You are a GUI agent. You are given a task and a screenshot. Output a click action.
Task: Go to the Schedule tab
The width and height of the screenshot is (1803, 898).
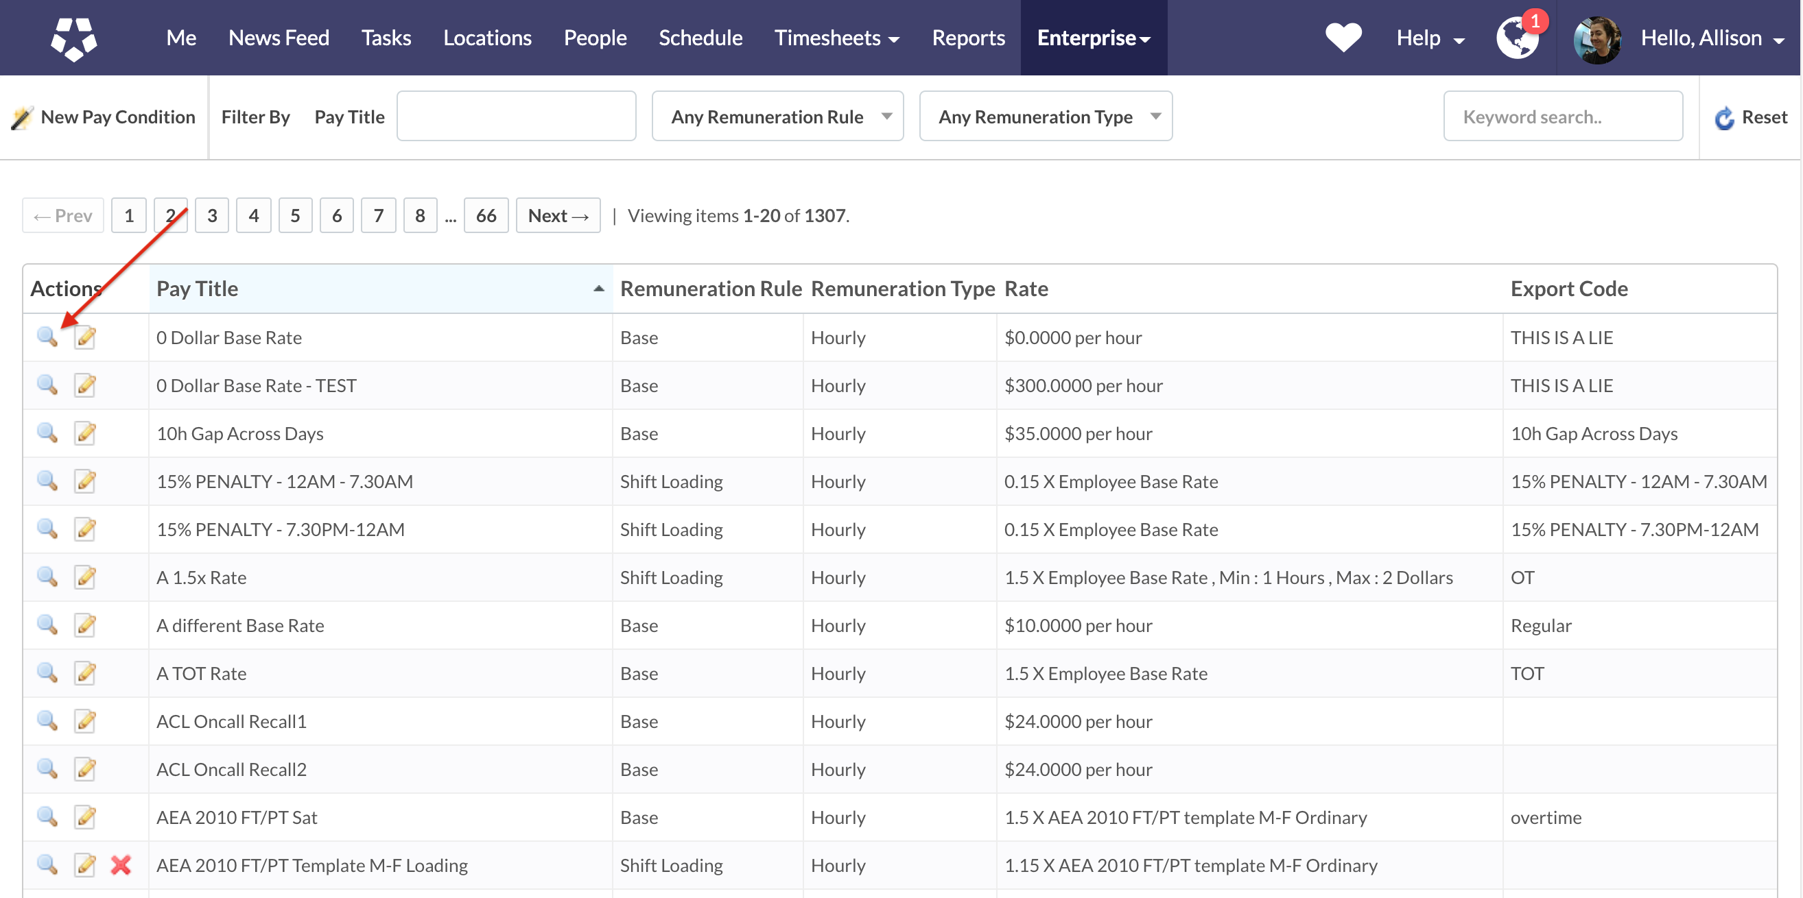point(700,38)
